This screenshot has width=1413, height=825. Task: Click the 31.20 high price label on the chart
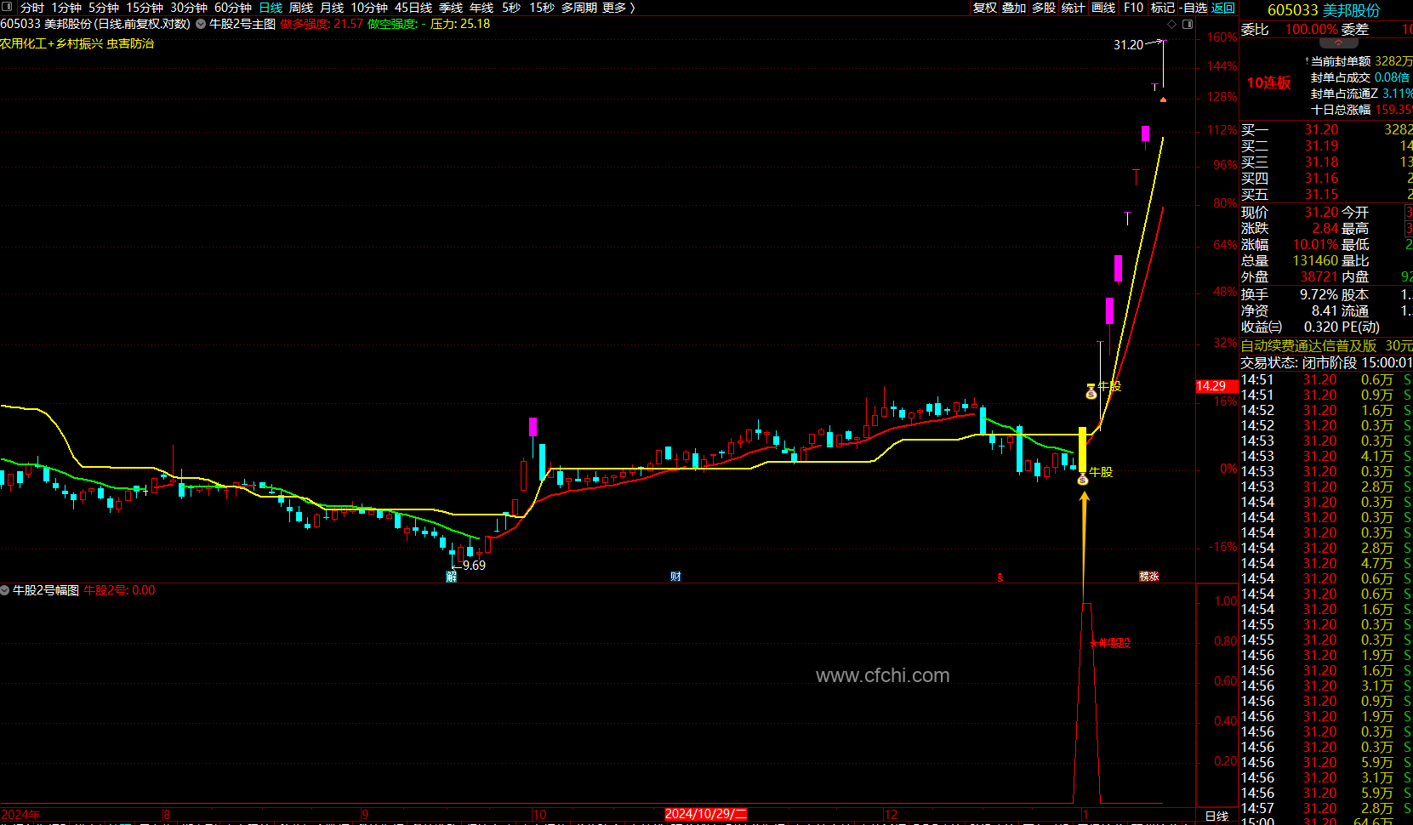[1129, 45]
